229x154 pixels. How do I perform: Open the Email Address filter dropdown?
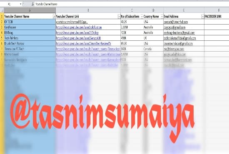203,17
